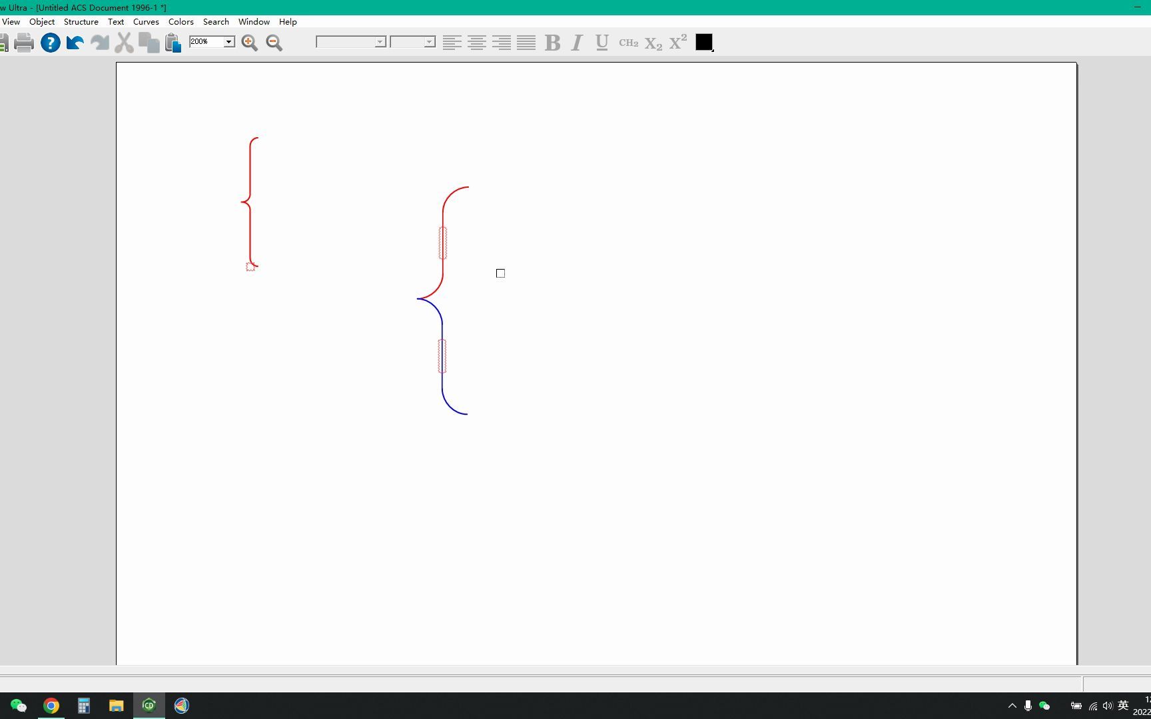Click the WeChat icon in the system tray
The image size is (1151, 719).
tap(1044, 706)
